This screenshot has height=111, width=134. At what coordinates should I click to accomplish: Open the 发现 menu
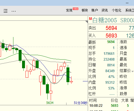69,10
